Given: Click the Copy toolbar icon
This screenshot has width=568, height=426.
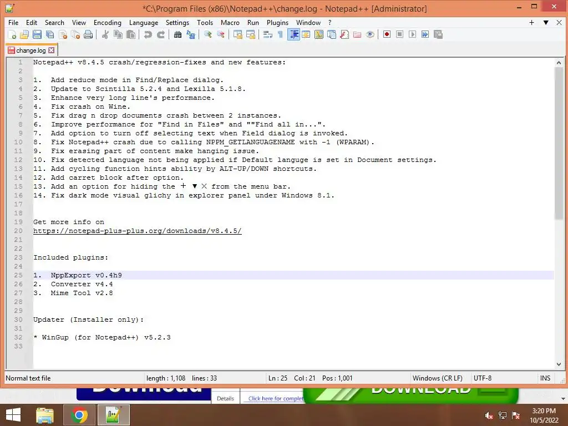Looking at the screenshot, I should click(118, 34).
